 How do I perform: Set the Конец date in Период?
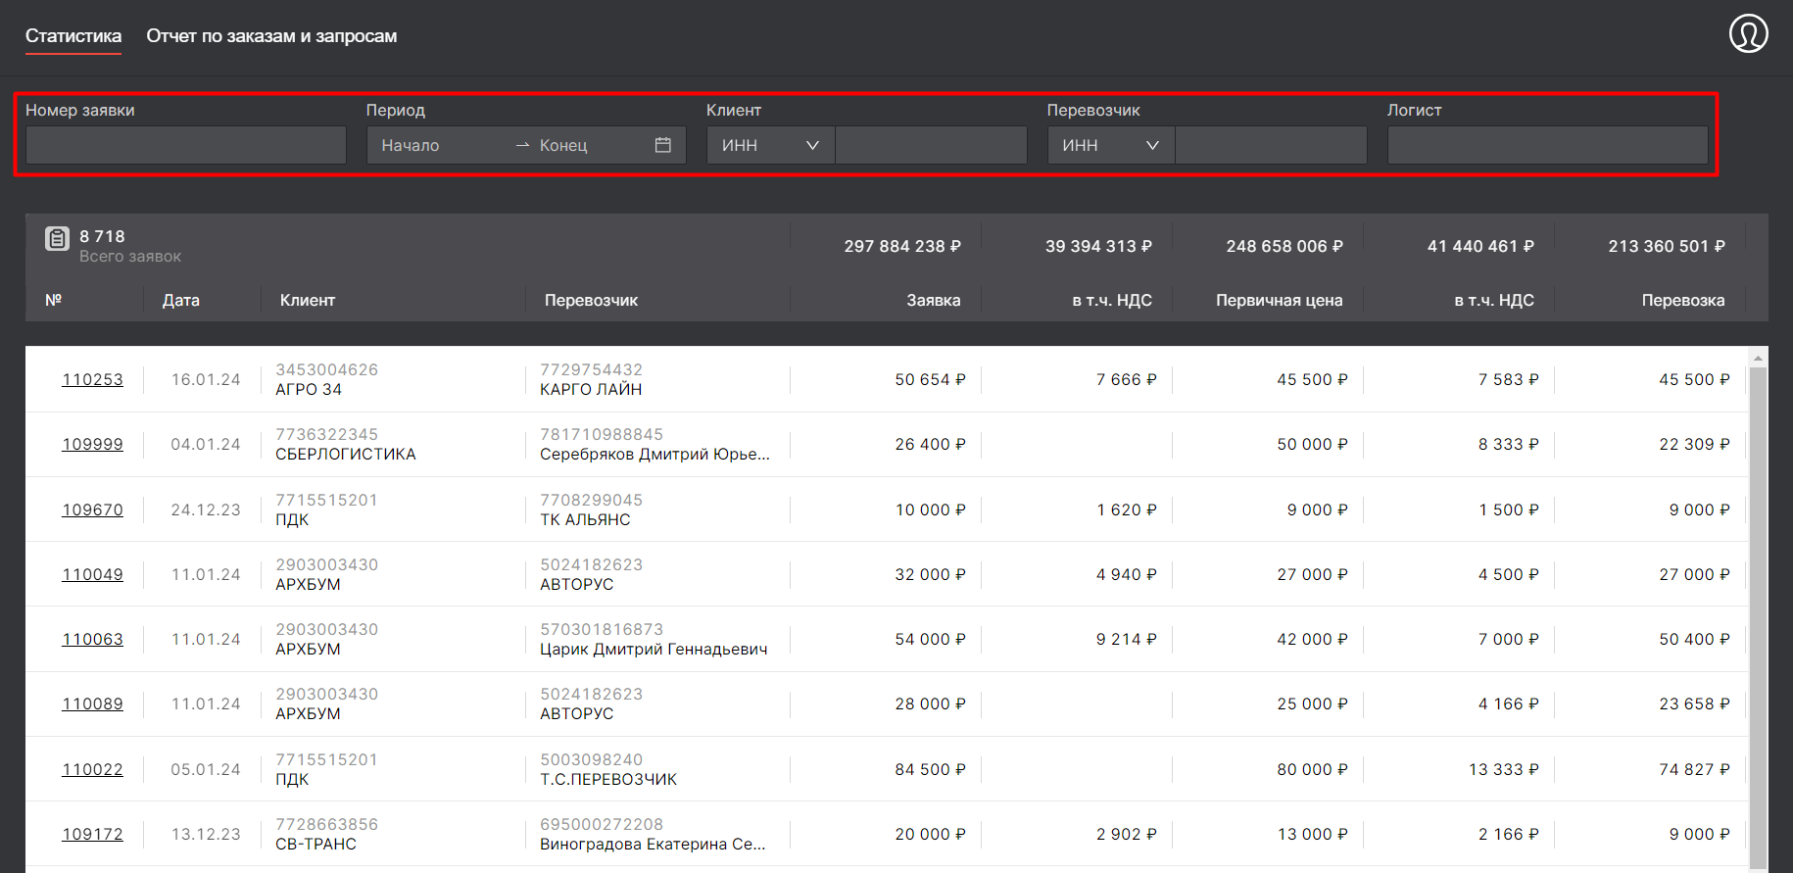[588, 145]
